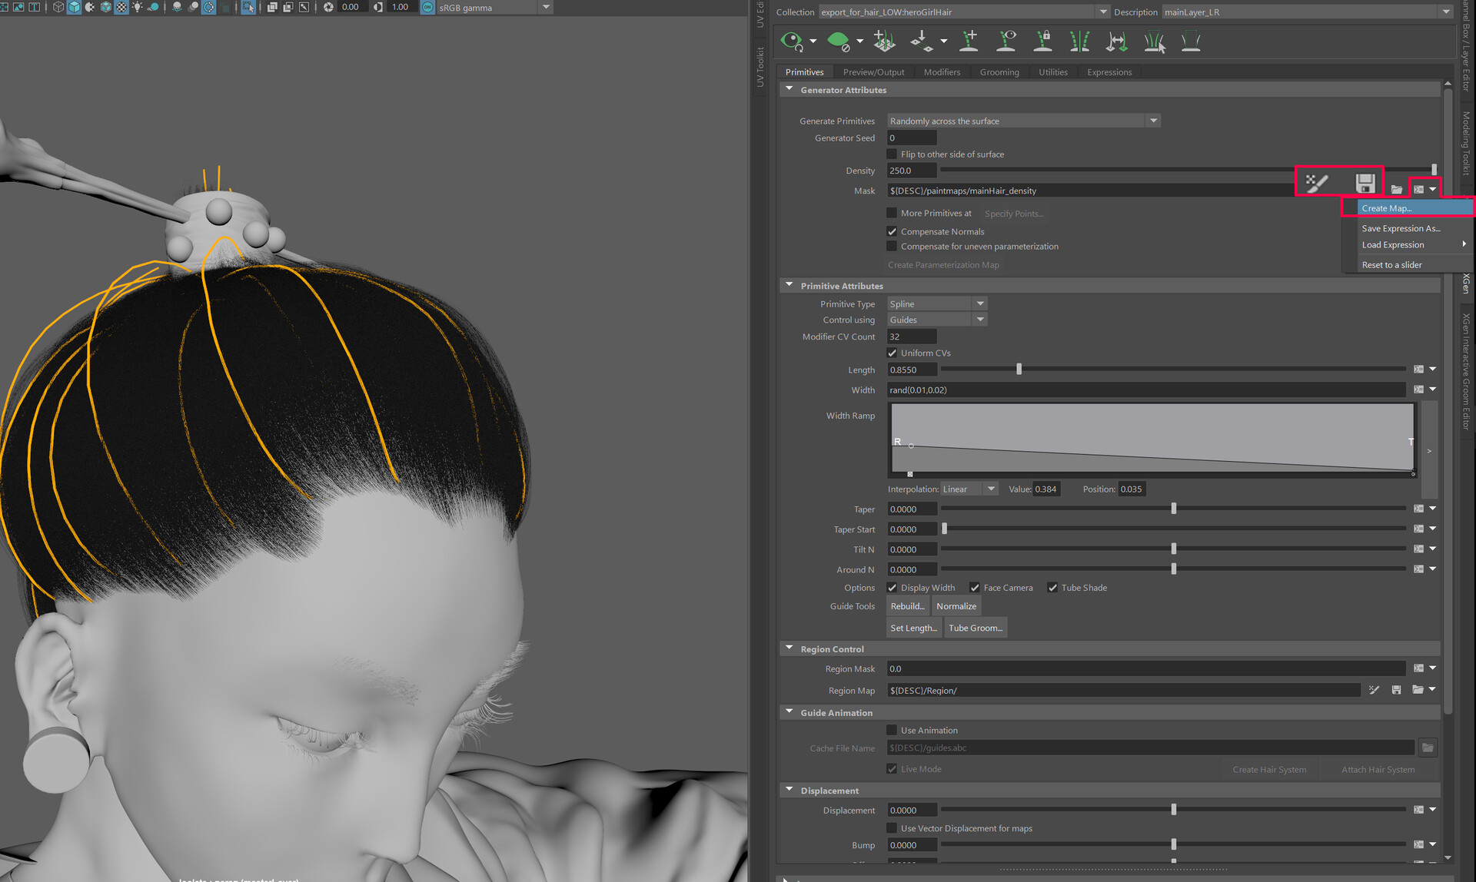This screenshot has height=882, width=1476.
Task: Click the Length slider handle
Action: click(x=1019, y=370)
